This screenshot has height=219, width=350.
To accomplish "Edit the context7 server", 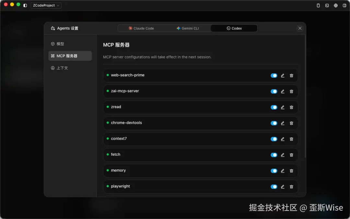I will tap(283, 139).
